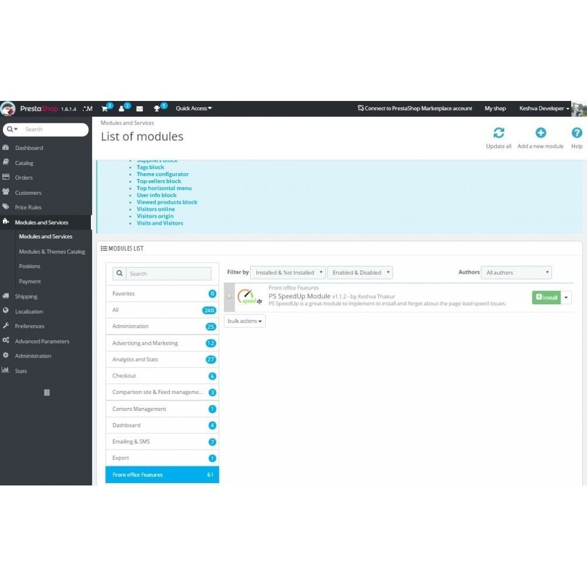Viewport: 587px width, 587px height.
Task: Click the Add a new module plus icon
Action: 540,133
